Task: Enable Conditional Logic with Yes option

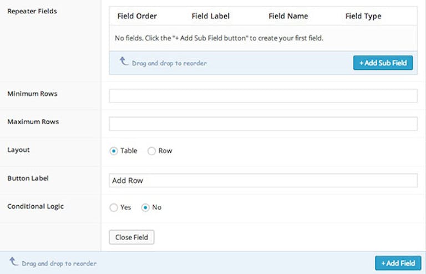Action: 114,207
